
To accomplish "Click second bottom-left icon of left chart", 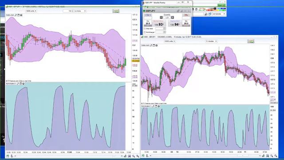I will [x=12, y=156].
